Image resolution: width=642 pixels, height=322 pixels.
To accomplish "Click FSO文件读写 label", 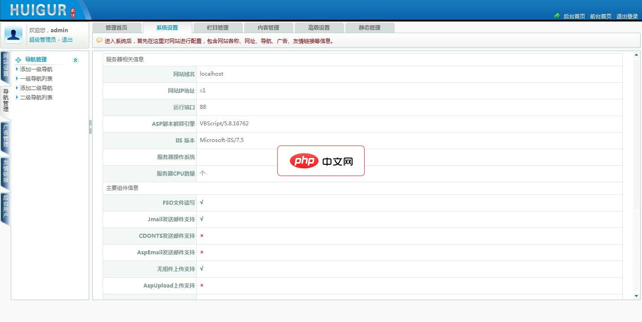I will point(179,203).
